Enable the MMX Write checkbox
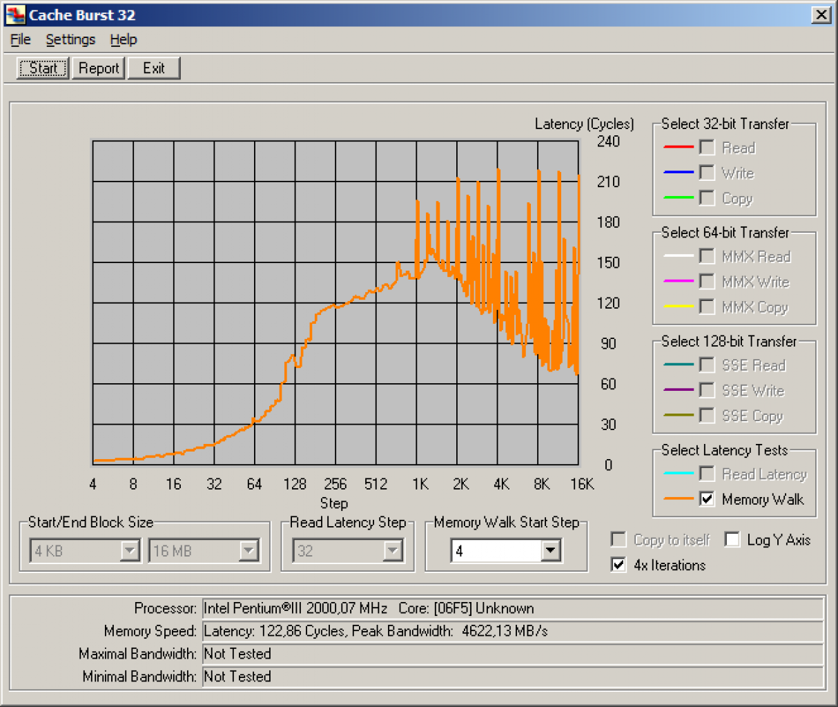 (x=707, y=281)
